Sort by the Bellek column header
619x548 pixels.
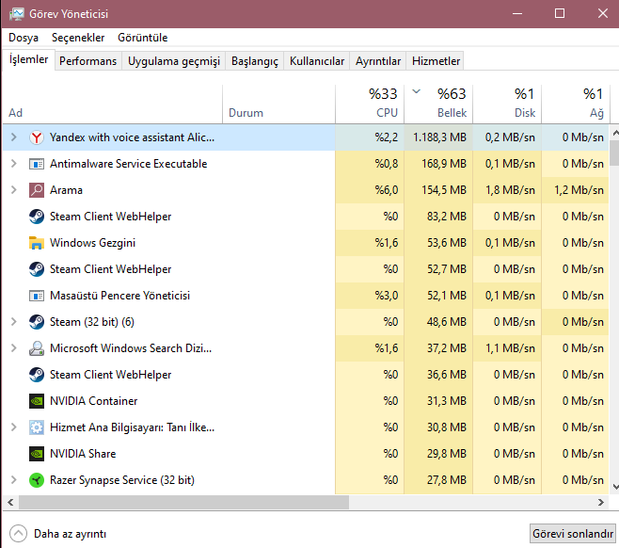(x=438, y=105)
